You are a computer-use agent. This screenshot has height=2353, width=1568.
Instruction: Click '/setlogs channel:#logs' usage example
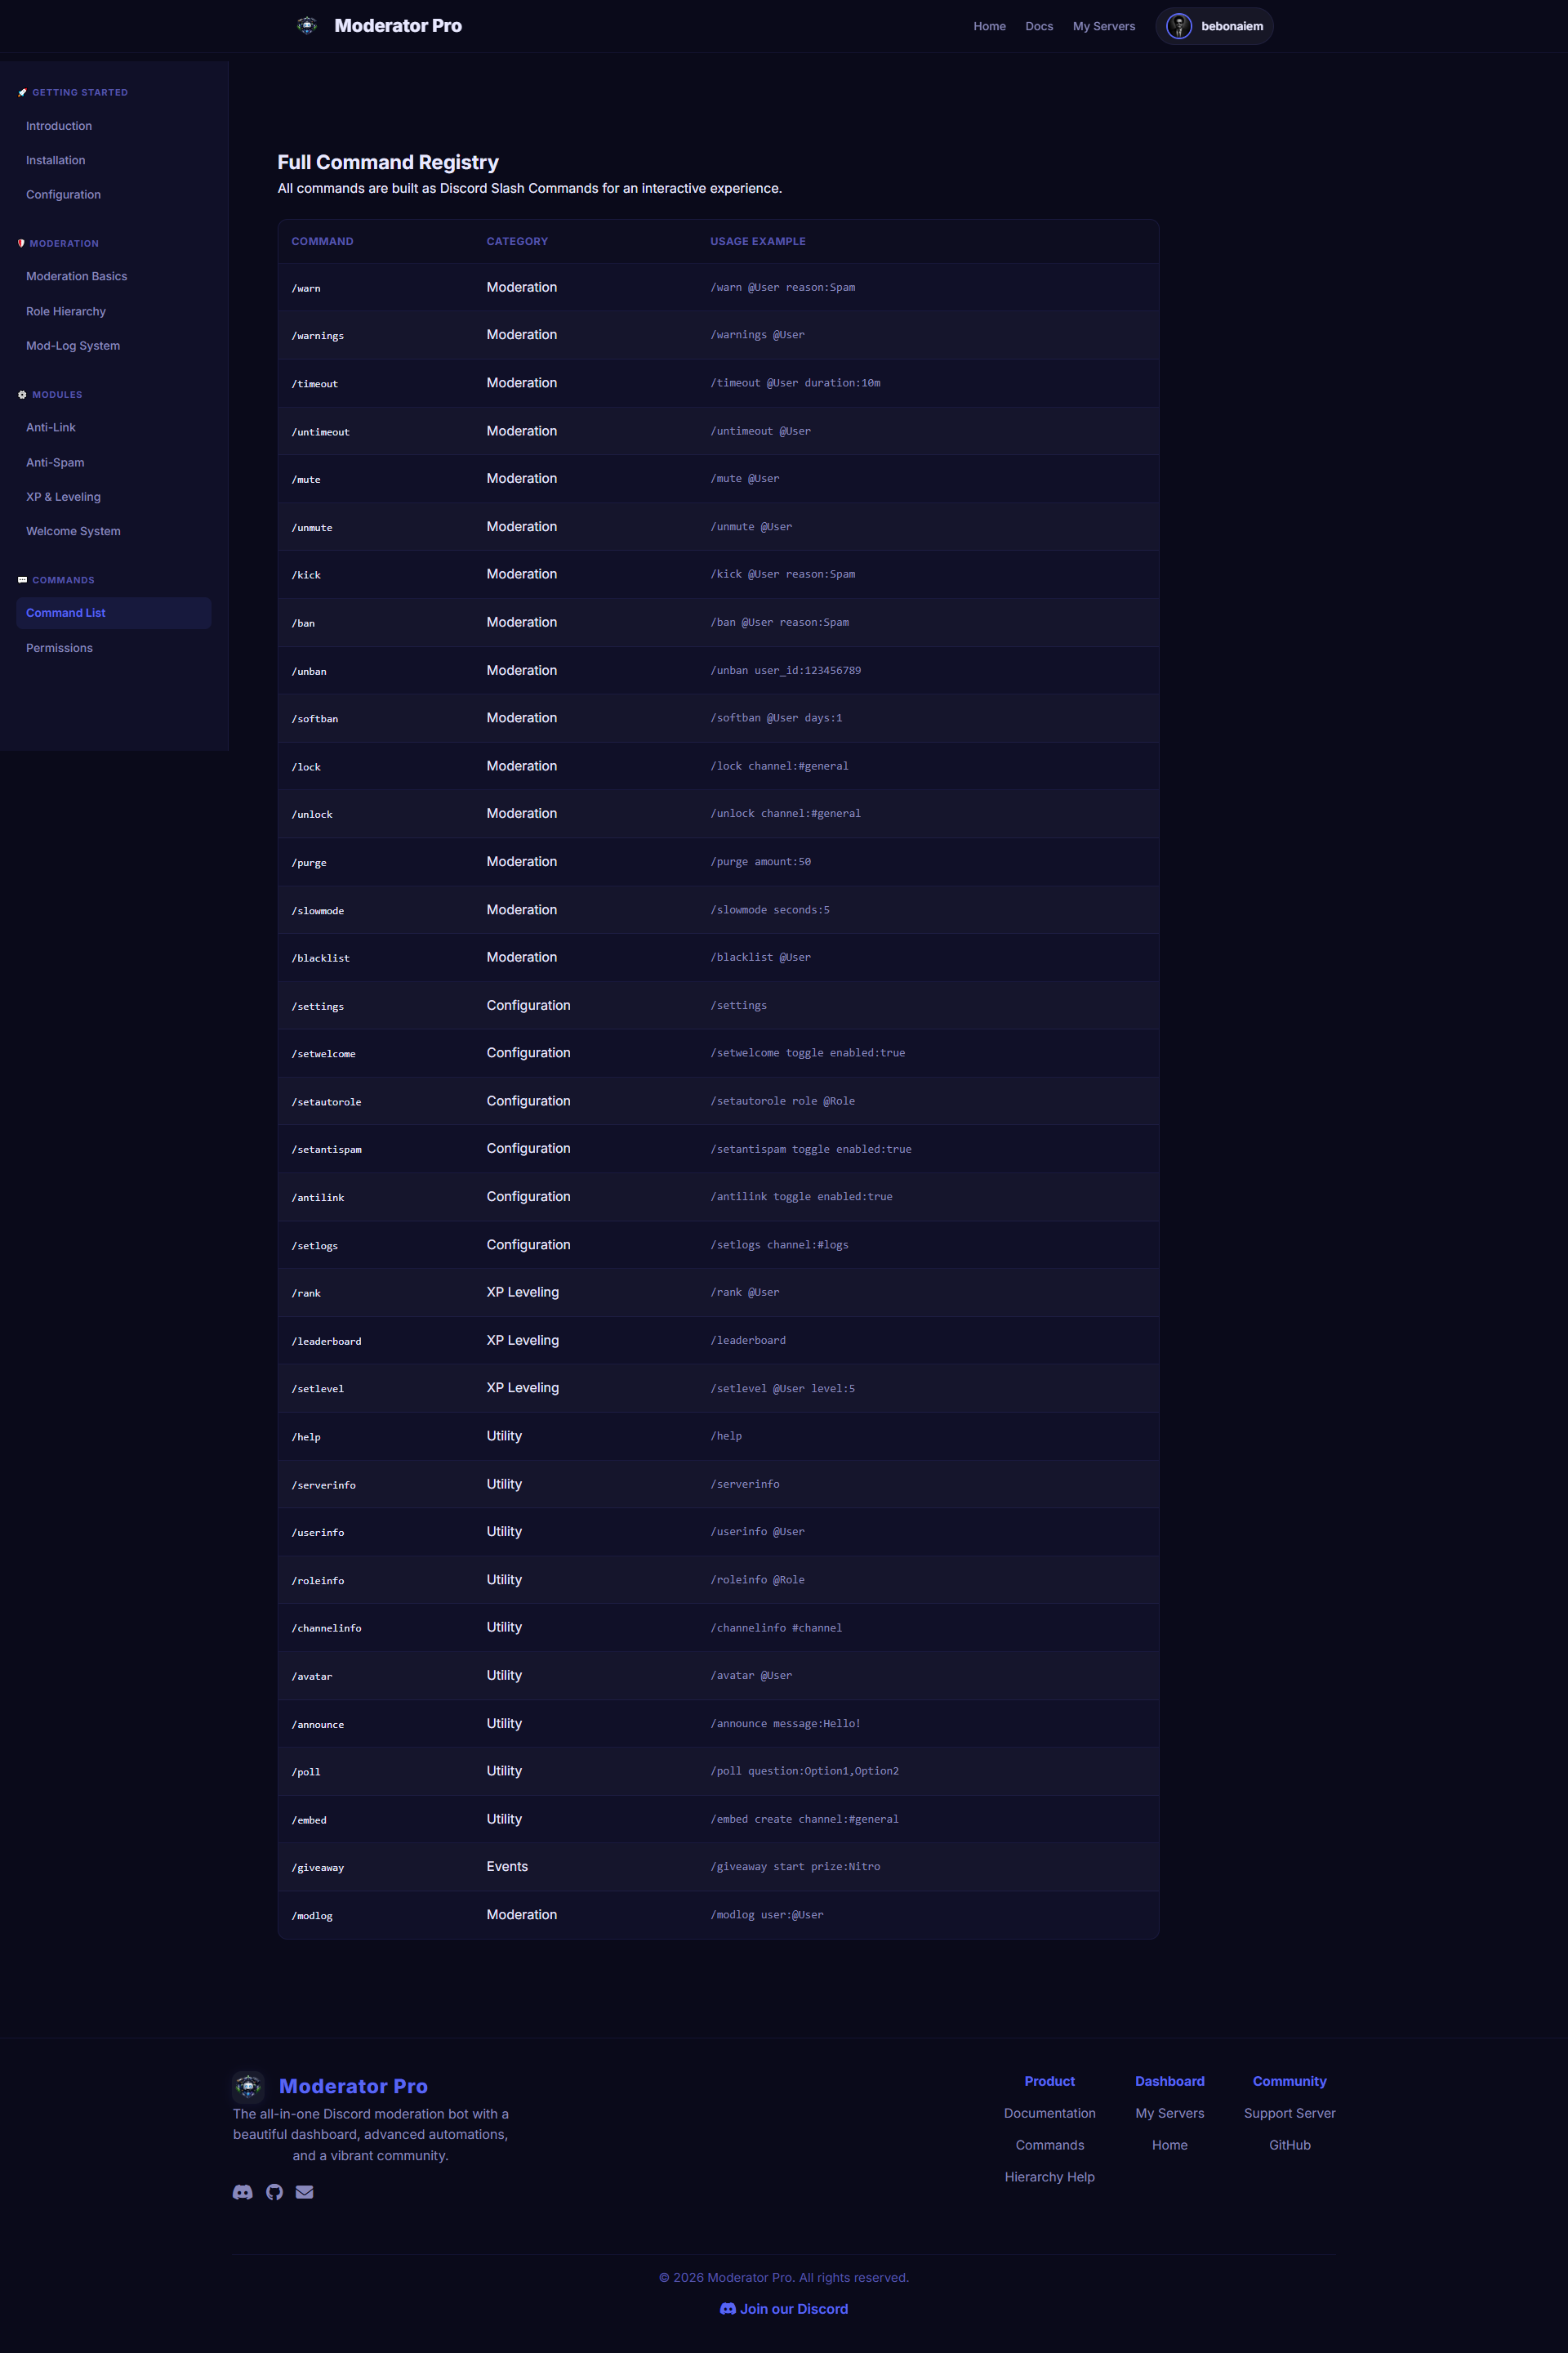pos(779,1244)
